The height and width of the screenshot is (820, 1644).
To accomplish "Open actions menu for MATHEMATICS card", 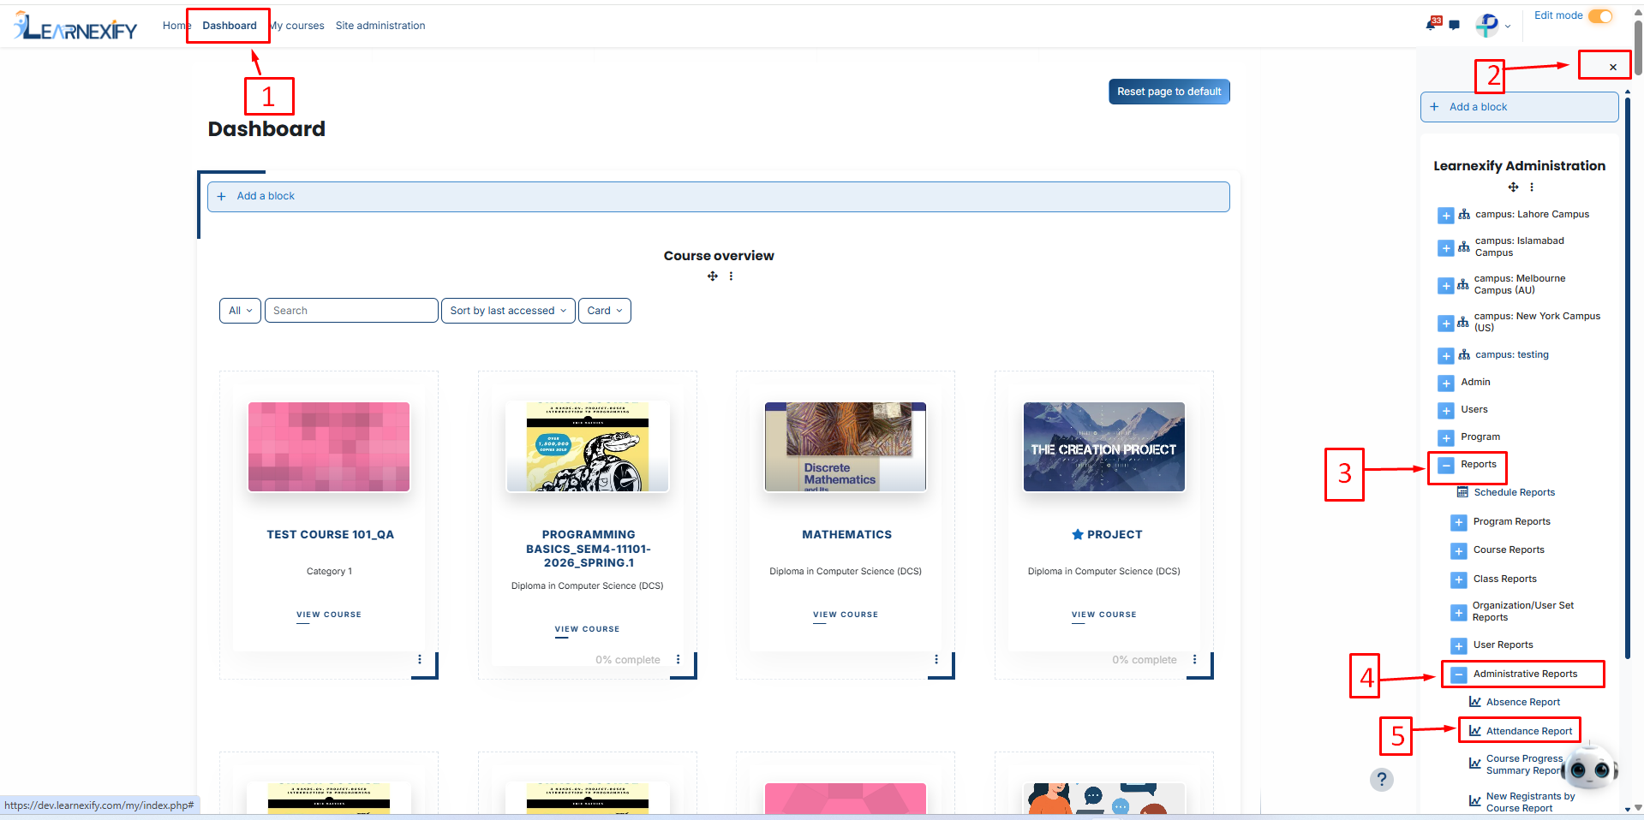I will click(x=936, y=659).
